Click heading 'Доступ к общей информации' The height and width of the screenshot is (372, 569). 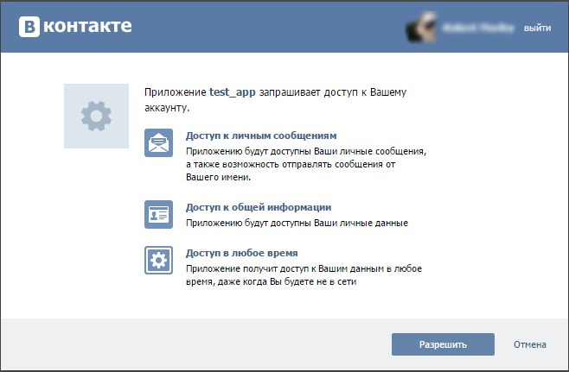pyautogui.click(x=259, y=207)
